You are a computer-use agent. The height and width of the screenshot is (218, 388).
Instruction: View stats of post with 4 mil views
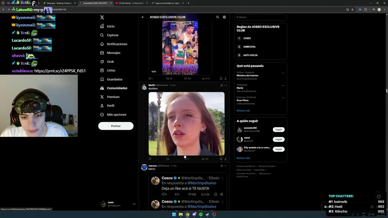[206, 78]
